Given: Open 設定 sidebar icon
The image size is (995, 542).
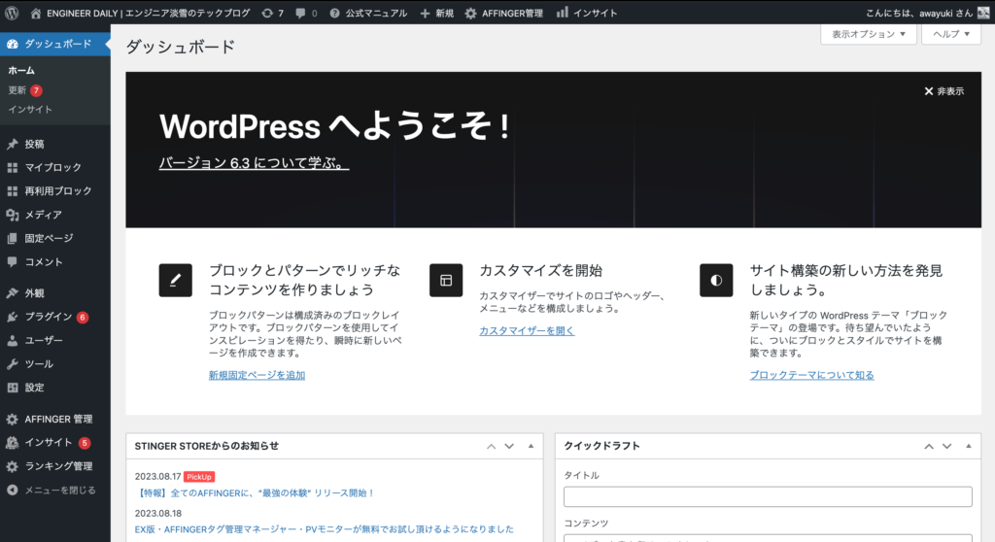Looking at the screenshot, I should tap(12, 388).
